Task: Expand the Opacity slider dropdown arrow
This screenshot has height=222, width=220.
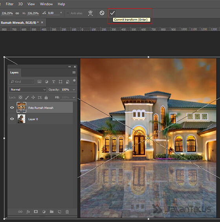Action: click(74, 90)
